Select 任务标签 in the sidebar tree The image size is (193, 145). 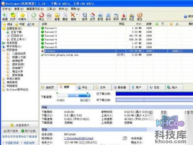(12, 43)
